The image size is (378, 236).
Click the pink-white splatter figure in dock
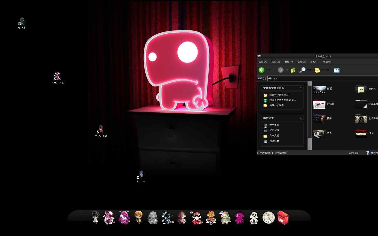coord(109,218)
